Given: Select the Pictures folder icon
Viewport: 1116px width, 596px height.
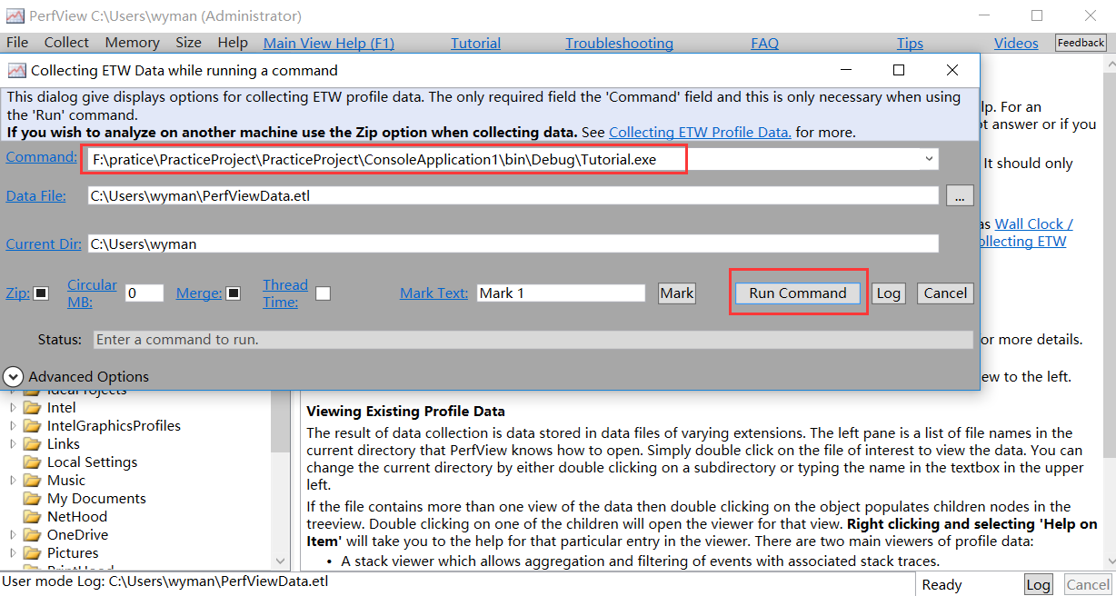Looking at the screenshot, I should pos(33,553).
